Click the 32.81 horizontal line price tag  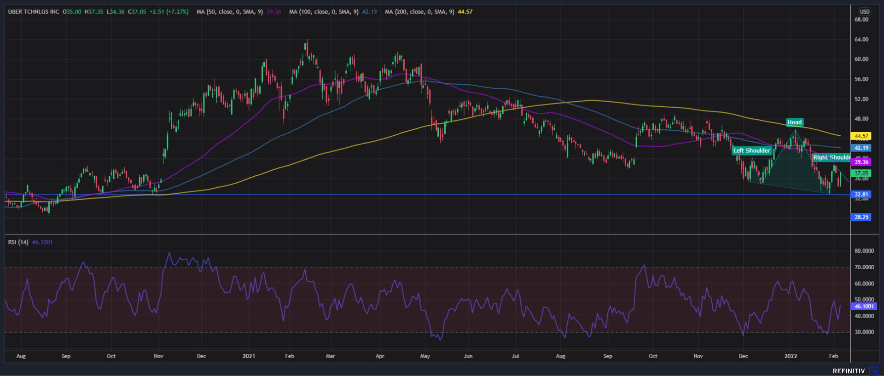861,195
